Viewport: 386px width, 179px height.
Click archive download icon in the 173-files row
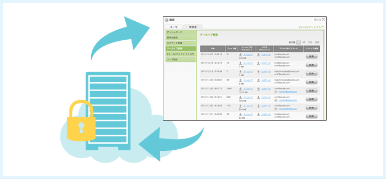tap(241, 106)
